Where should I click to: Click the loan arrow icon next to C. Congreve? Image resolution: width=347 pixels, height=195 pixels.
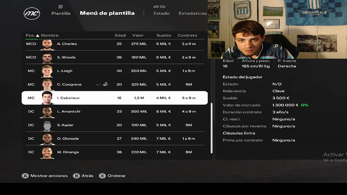point(98,84)
